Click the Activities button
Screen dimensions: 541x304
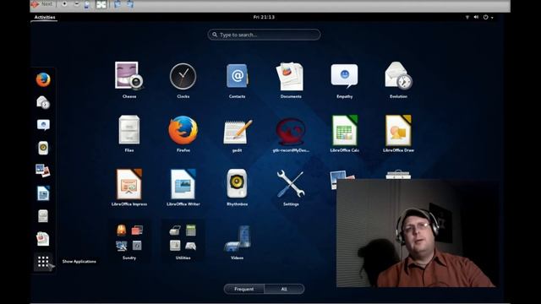(x=45, y=17)
